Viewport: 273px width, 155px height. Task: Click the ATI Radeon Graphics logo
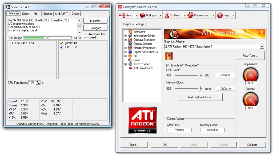142,120
